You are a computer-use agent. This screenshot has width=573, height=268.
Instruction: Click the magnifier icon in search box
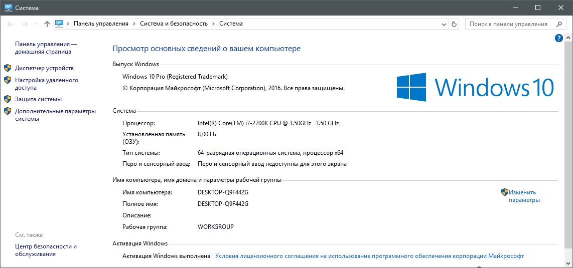[559, 24]
